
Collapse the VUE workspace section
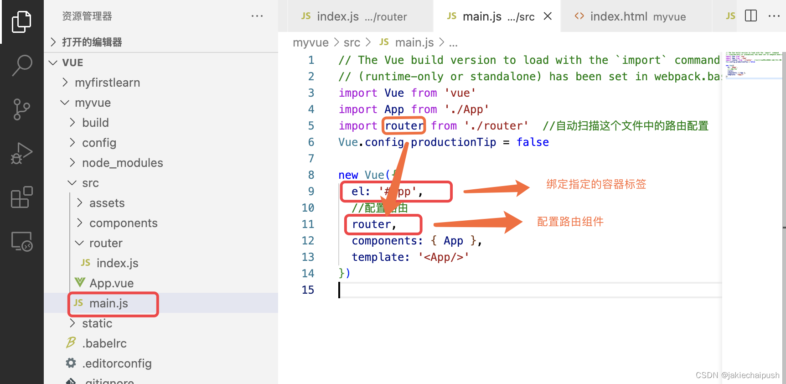161,62
